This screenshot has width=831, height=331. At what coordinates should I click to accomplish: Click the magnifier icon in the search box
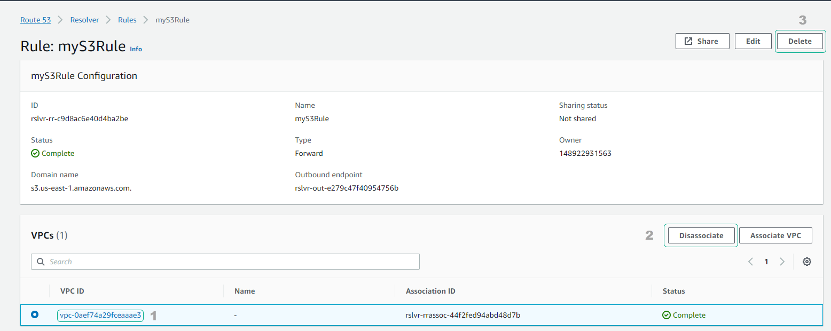click(41, 262)
